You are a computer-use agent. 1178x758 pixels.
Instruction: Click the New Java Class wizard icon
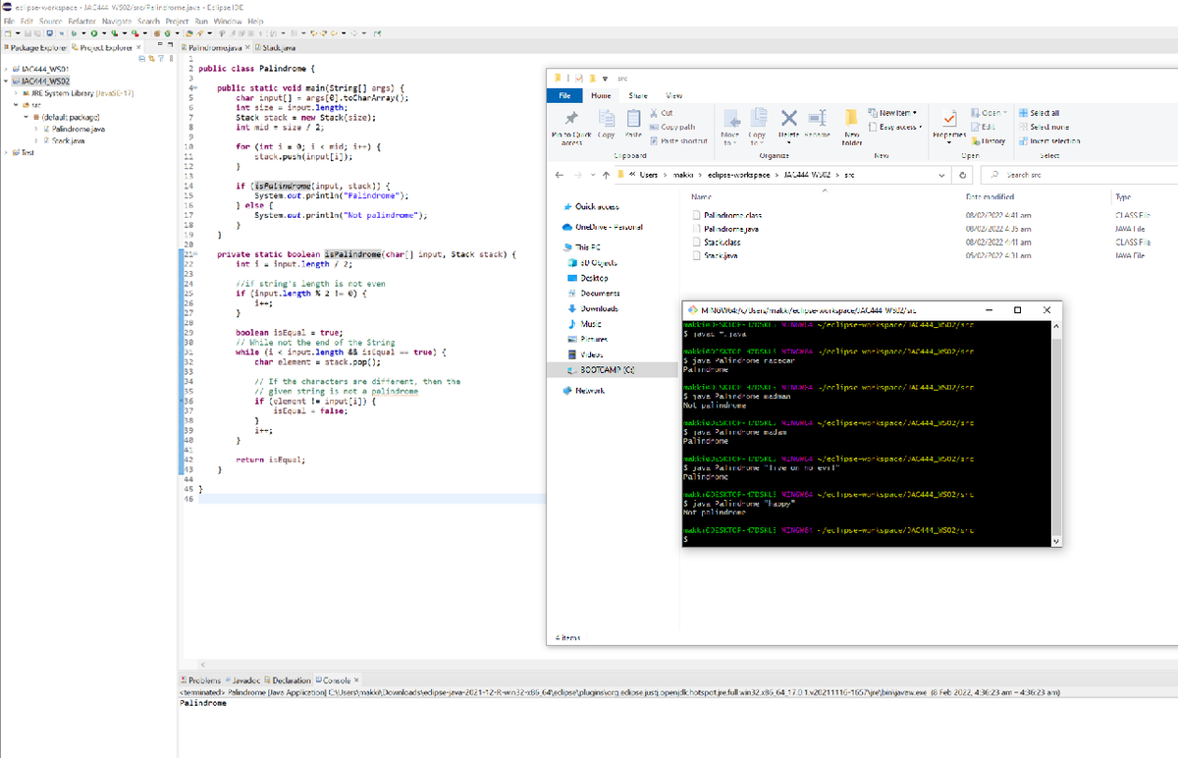click(x=167, y=34)
